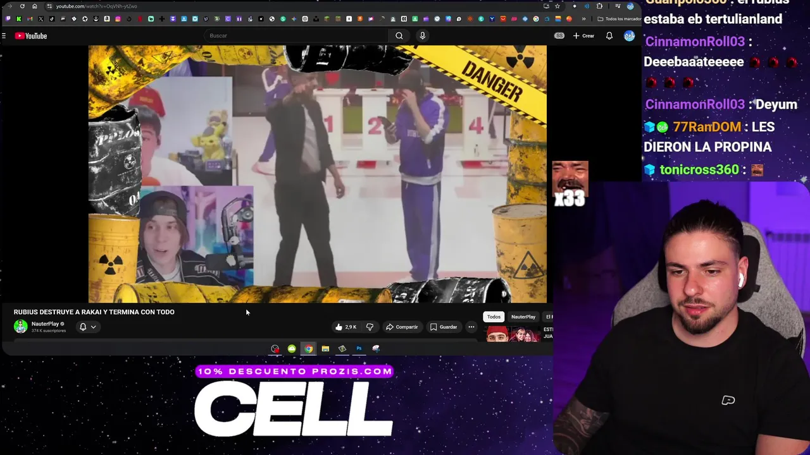Dislike the video with the thumbs-down icon
The height and width of the screenshot is (455, 810).
(x=370, y=327)
